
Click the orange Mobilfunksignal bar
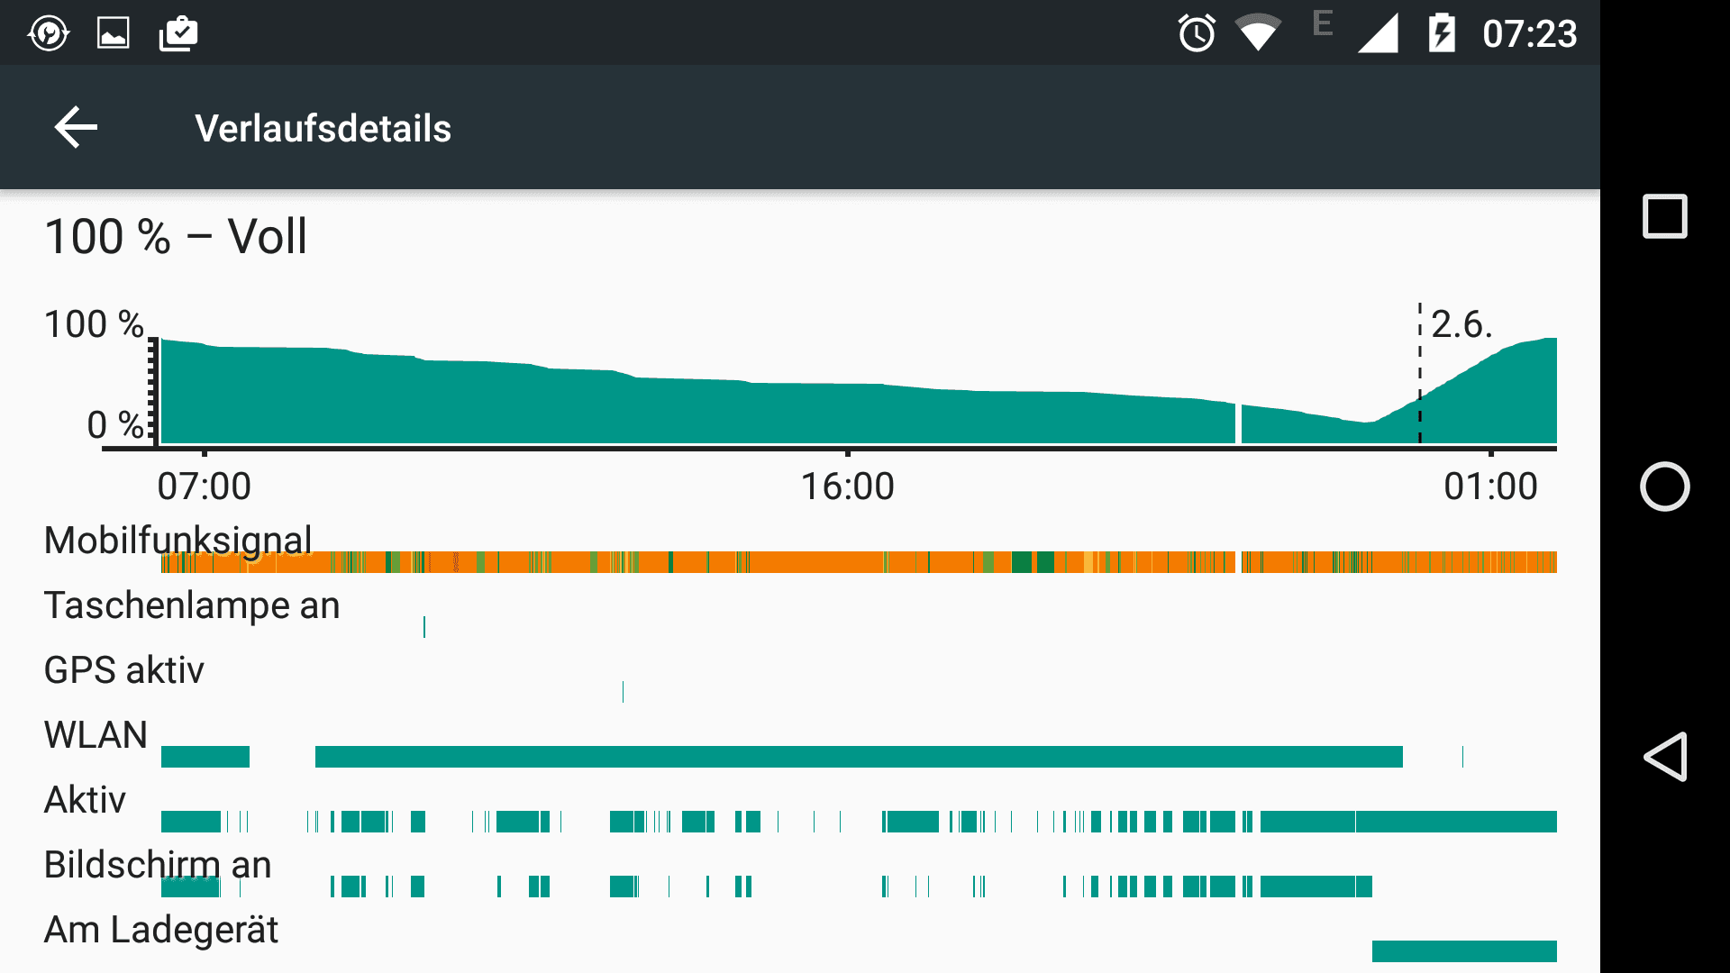coord(859,562)
